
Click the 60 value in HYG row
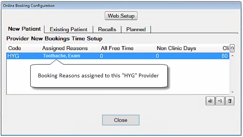pos(224,56)
